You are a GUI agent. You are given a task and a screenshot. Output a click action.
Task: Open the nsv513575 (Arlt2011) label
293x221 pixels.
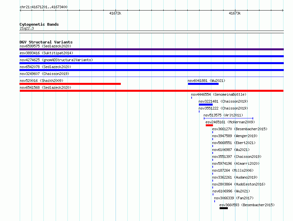tap(223, 115)
